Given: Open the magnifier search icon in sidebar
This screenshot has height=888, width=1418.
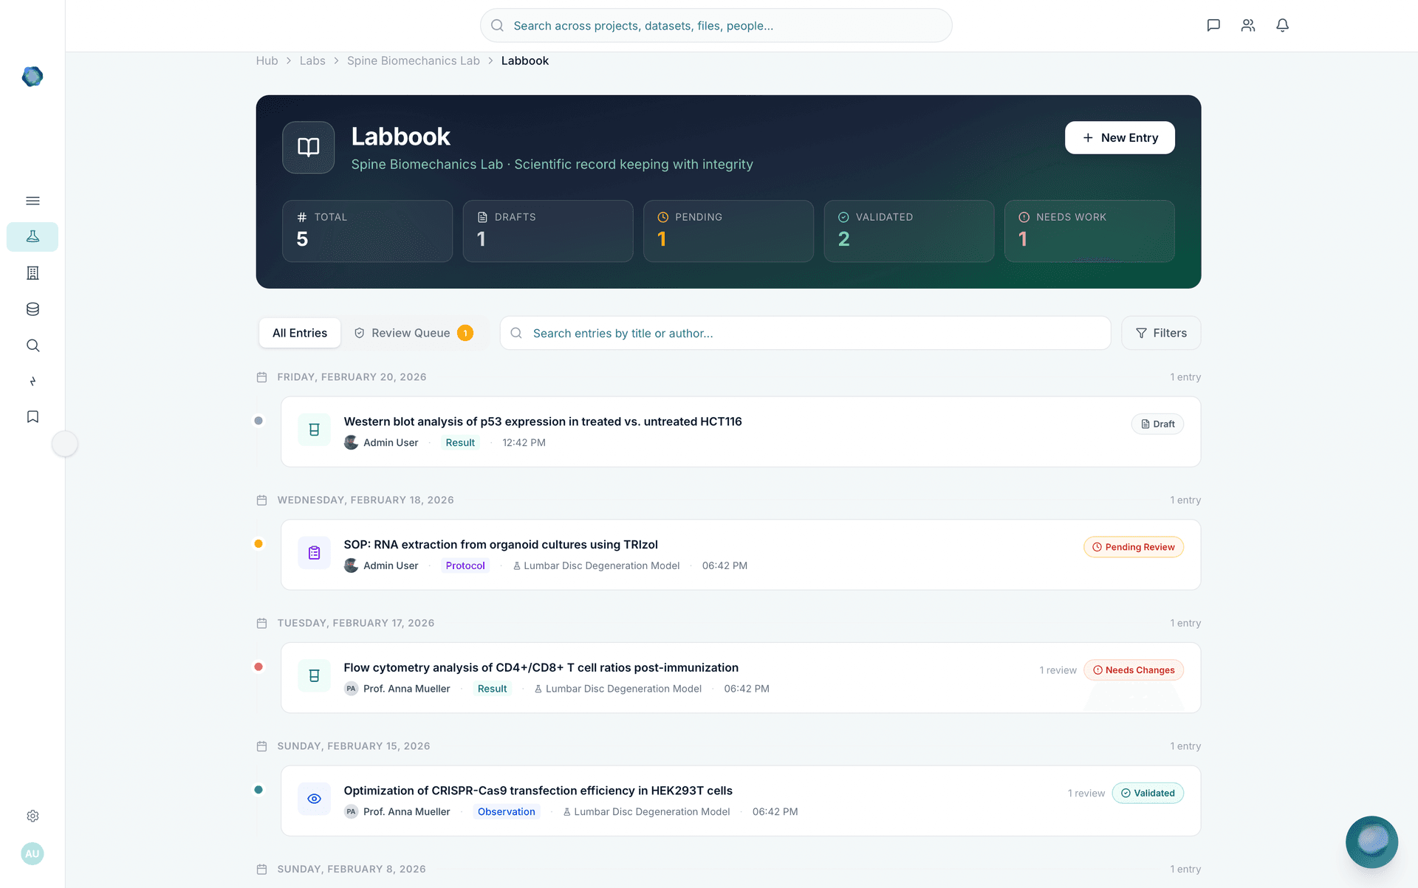Looking at the screenshot, I should click(x=32, y=345).
